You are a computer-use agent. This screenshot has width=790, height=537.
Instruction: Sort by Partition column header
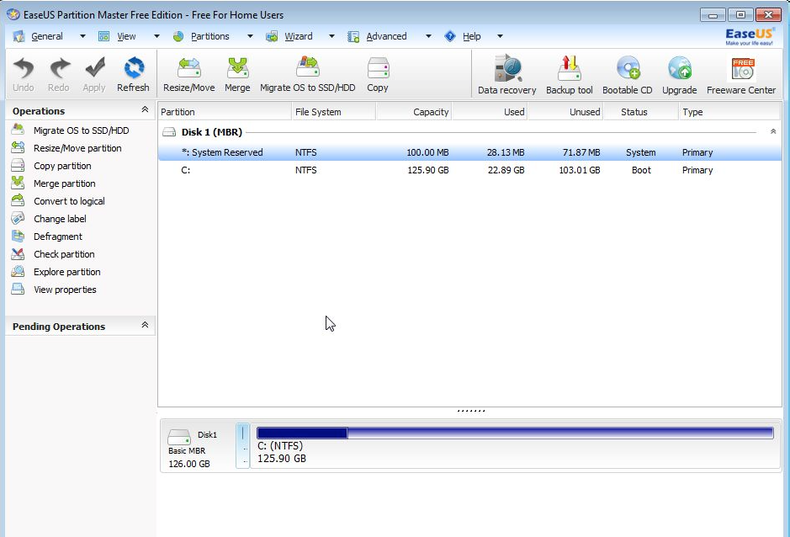pos(225,112)
